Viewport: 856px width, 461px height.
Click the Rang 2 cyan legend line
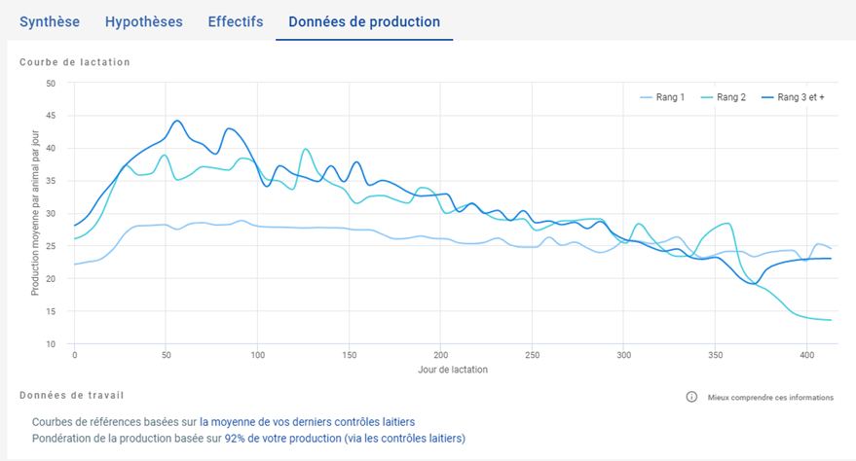click(x=707, y=97)
